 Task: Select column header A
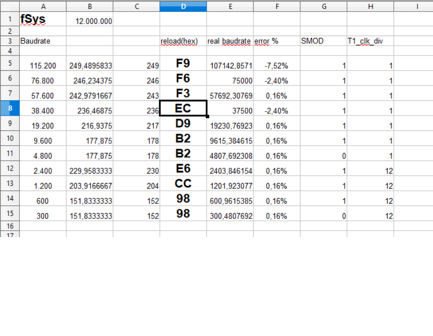[x=43, y=6]
